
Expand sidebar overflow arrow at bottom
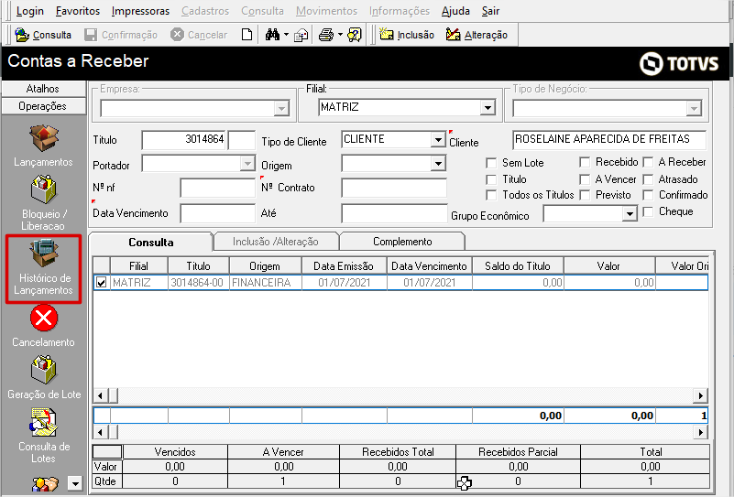75,483
